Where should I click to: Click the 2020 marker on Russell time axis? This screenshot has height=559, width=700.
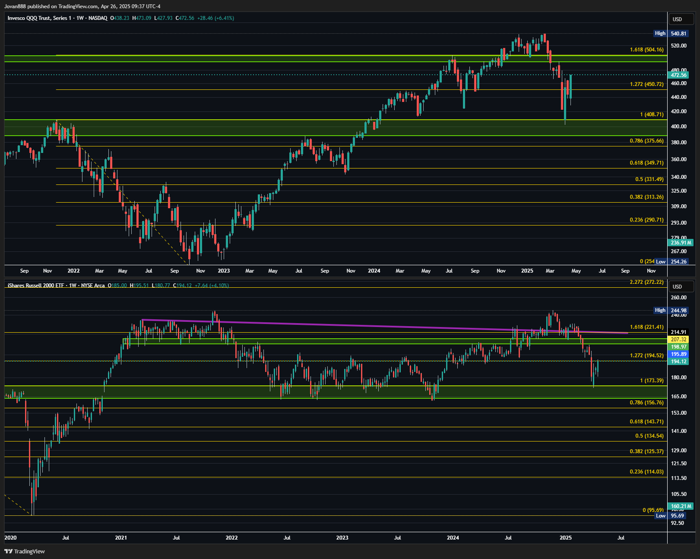10,538
